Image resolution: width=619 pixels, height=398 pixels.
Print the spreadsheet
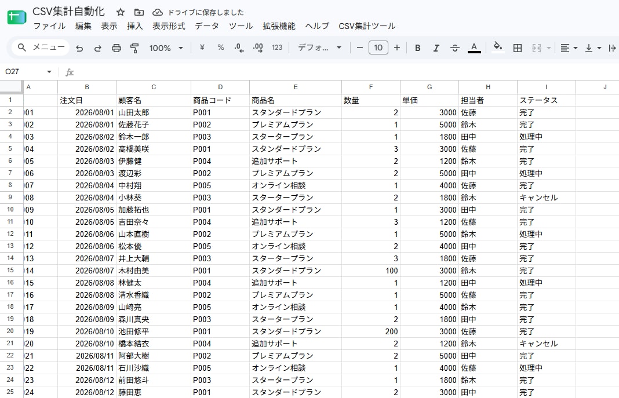pyautogui.click(x=116, y=48)
